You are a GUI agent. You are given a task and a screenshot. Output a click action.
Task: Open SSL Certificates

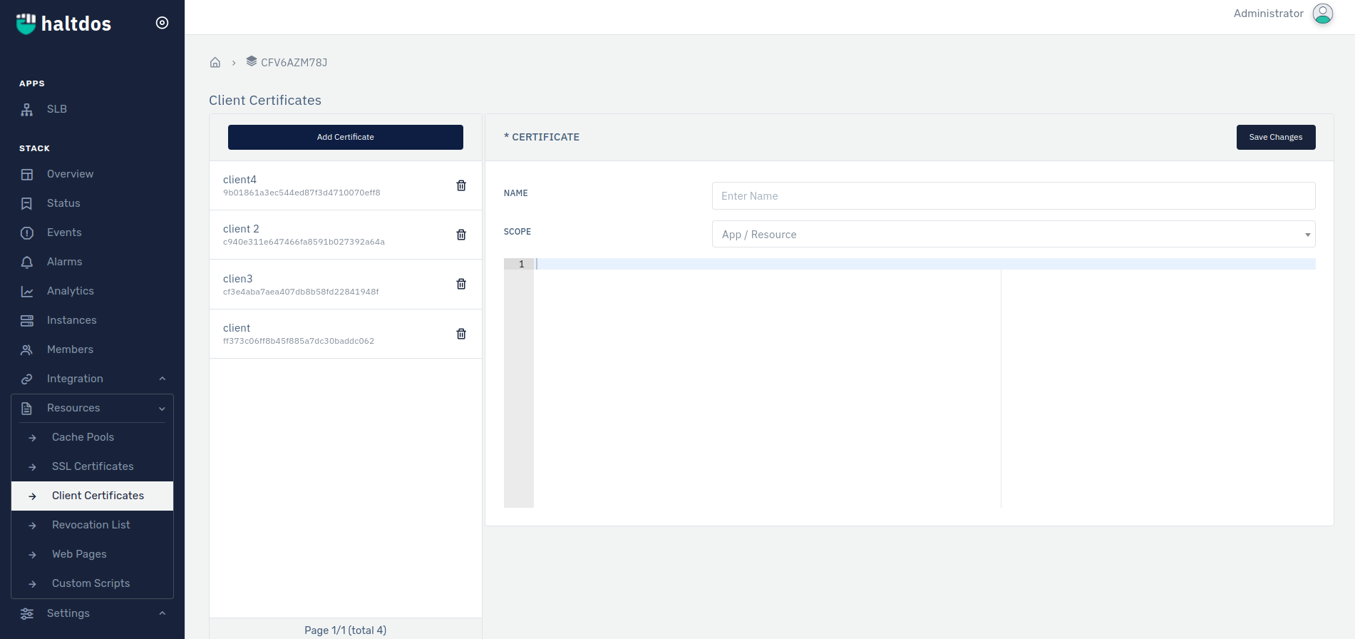[x=93, y=466]
